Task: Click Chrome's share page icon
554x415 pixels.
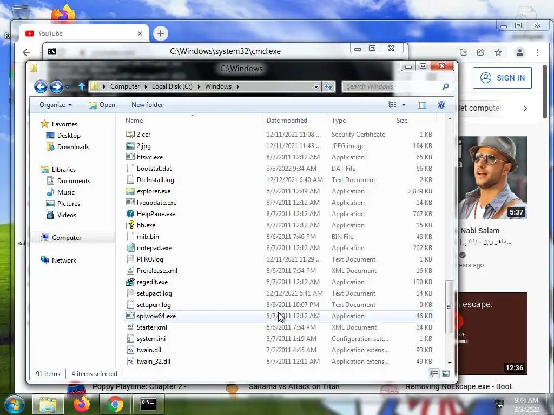Action: tap(480, 52)
